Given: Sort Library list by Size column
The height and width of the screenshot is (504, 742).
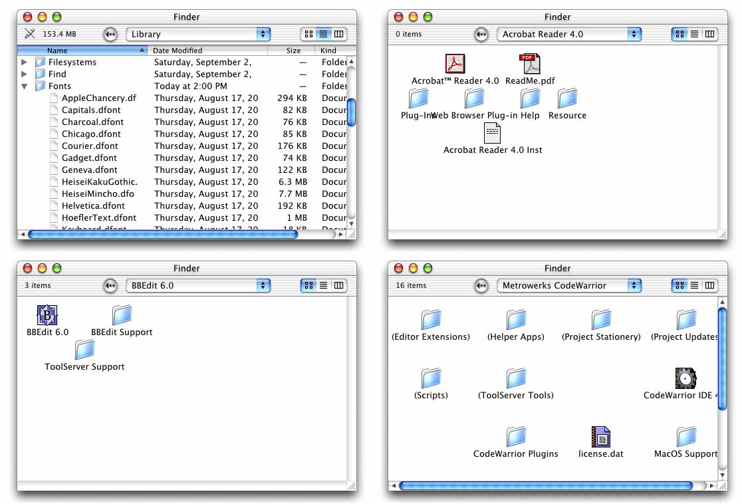Looking at the screenshot, I should [291, 50].
